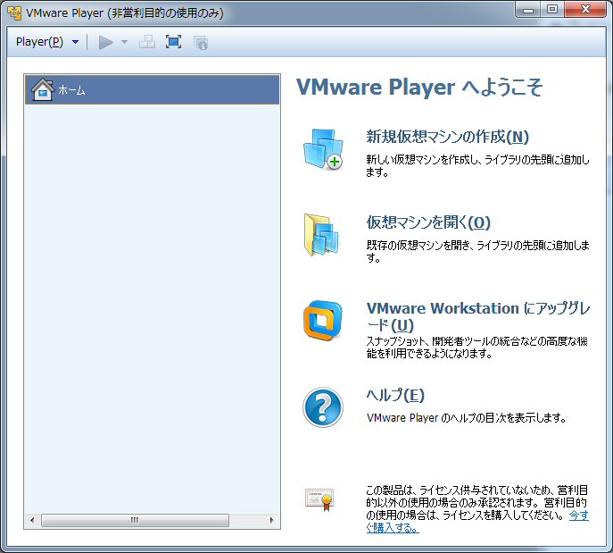This screenshot has height=553, width=613.
Task: Click the license certificate icon
Action: 319,499
